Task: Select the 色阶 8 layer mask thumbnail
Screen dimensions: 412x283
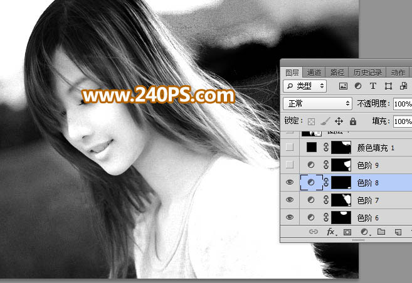Action: coord(341,182)
